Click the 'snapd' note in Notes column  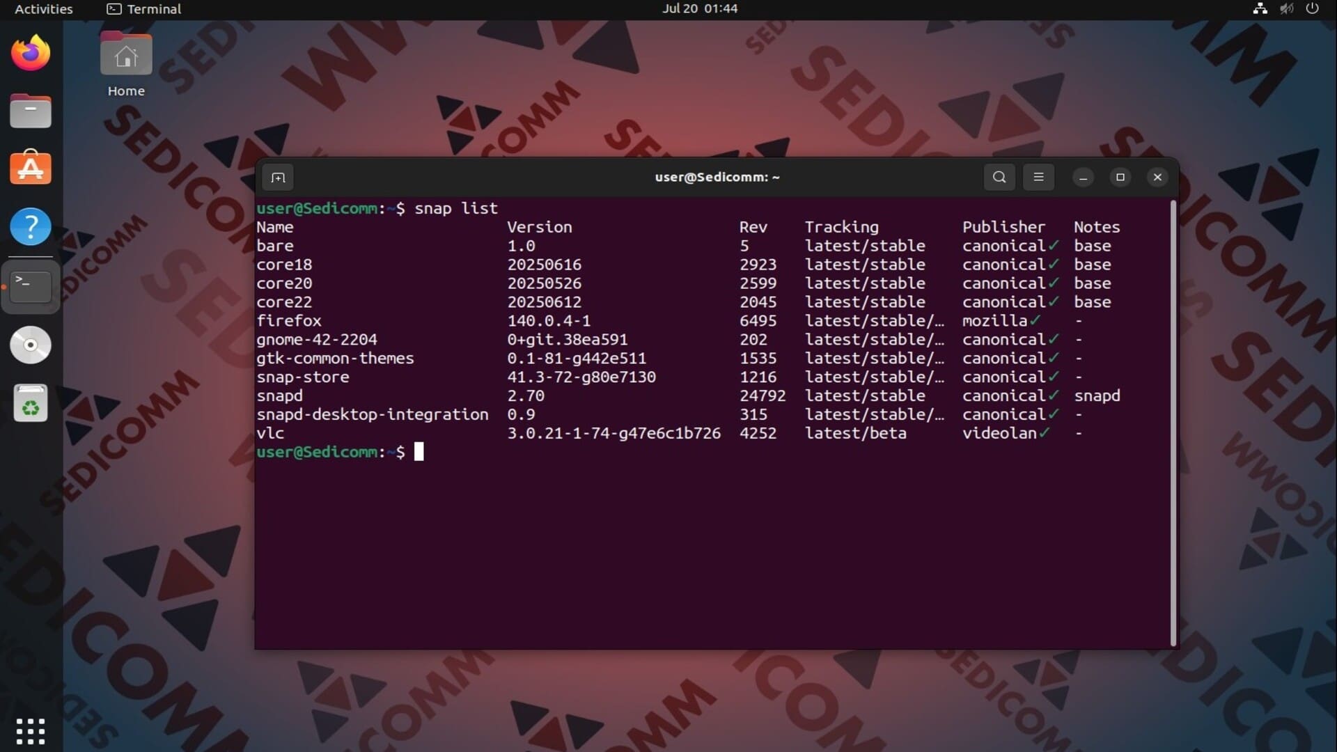[x=1097, y=395]
